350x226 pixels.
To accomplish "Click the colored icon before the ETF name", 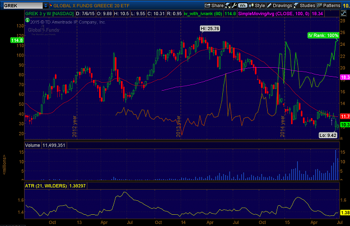I will pyautogui.click(x=51, y=6).
